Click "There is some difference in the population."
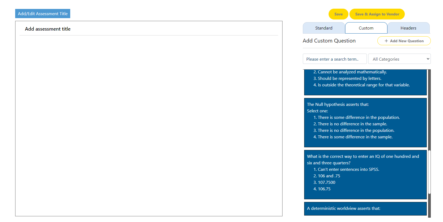Viewport: 443px width, 222px height. (359, 117)
